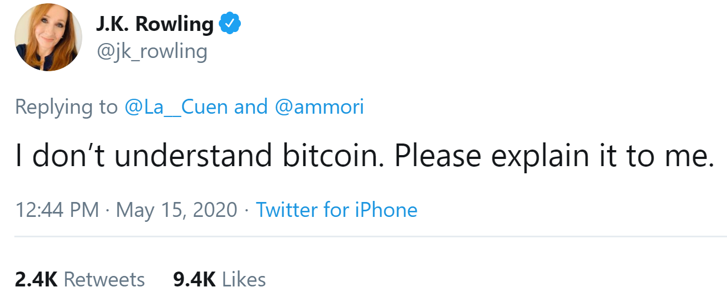This screenshot has height=303, width=727.
Task: Click the word 'and' between mentions
Action: point(251,107)
